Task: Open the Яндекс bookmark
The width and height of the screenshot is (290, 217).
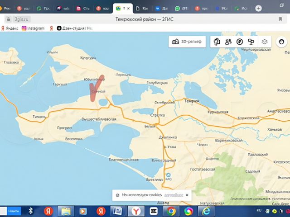Action: 10,28
